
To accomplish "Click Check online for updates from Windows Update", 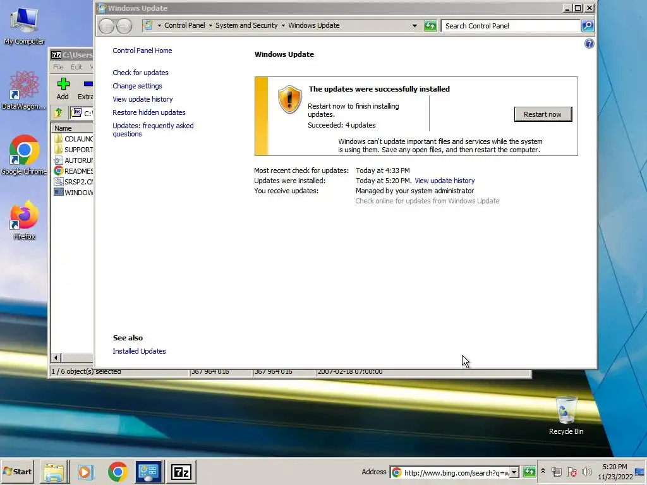I will pyautogui.click(x=427, y=201).
